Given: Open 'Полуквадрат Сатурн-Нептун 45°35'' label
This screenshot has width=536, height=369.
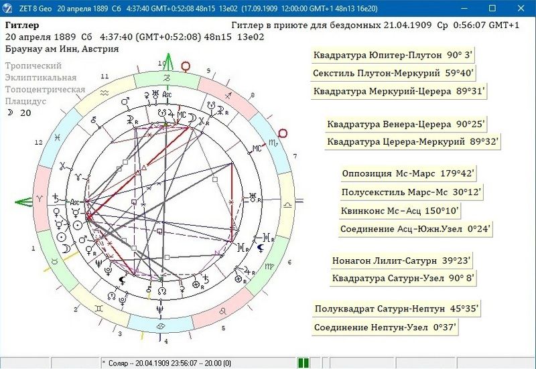Looking at the screenshot, I should point(397,309).
